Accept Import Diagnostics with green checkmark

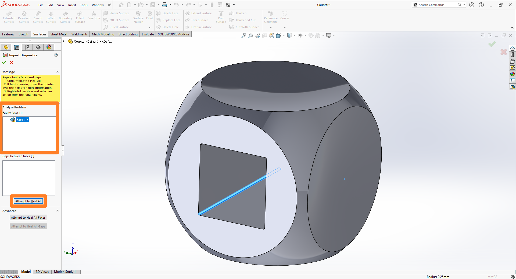point(4,62)
